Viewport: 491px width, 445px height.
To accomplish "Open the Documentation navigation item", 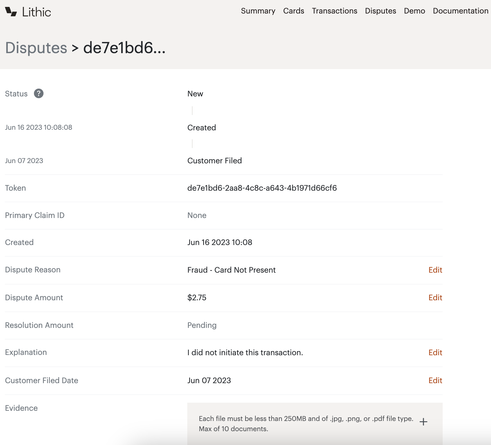I will click(x=460, y=11).
